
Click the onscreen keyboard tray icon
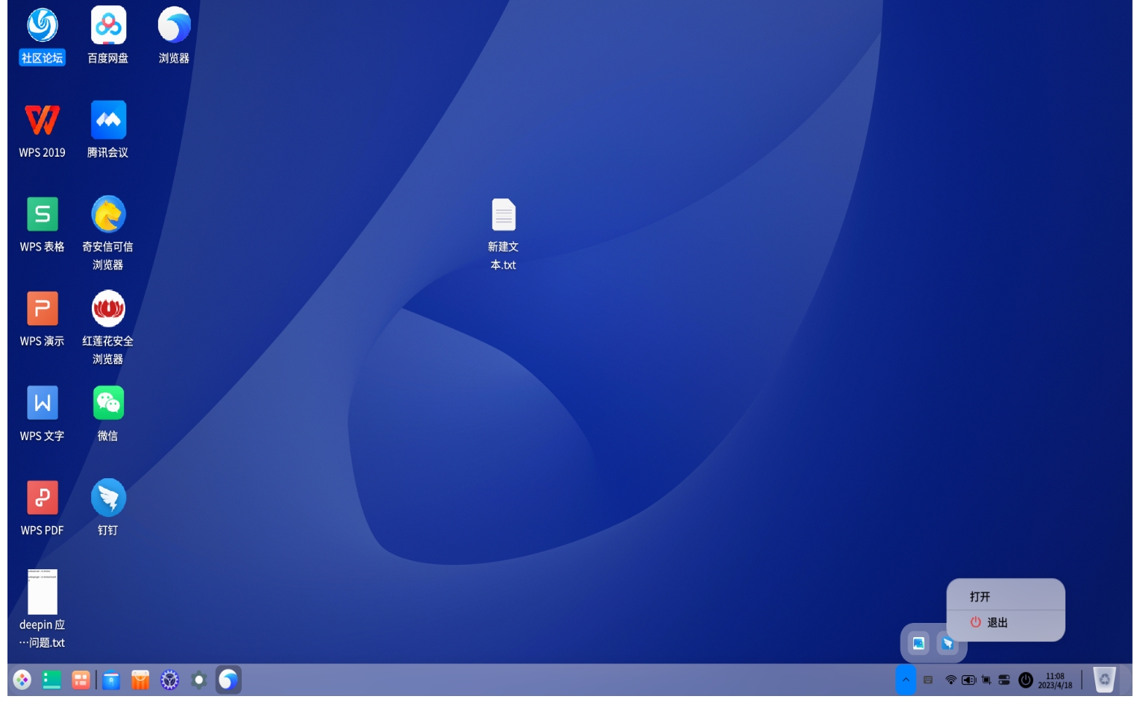(x=928, y=680)
